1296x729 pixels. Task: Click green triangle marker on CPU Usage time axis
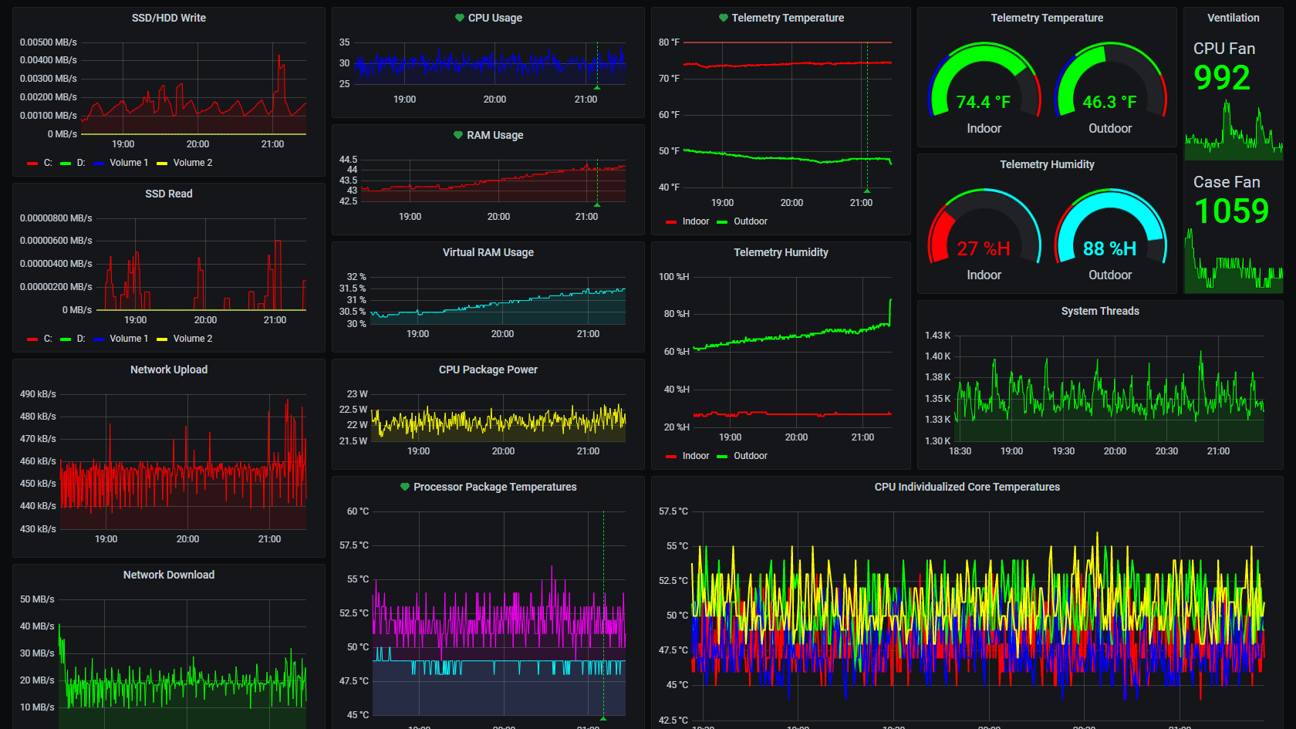click(597, 87)
